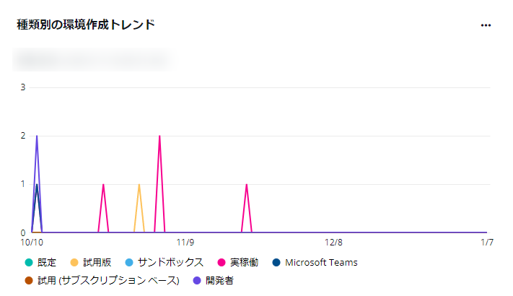This screenshot has height=296, width=513.
Task: Click the light blue サンドボックス legend dot
Action: click(129, 262)
